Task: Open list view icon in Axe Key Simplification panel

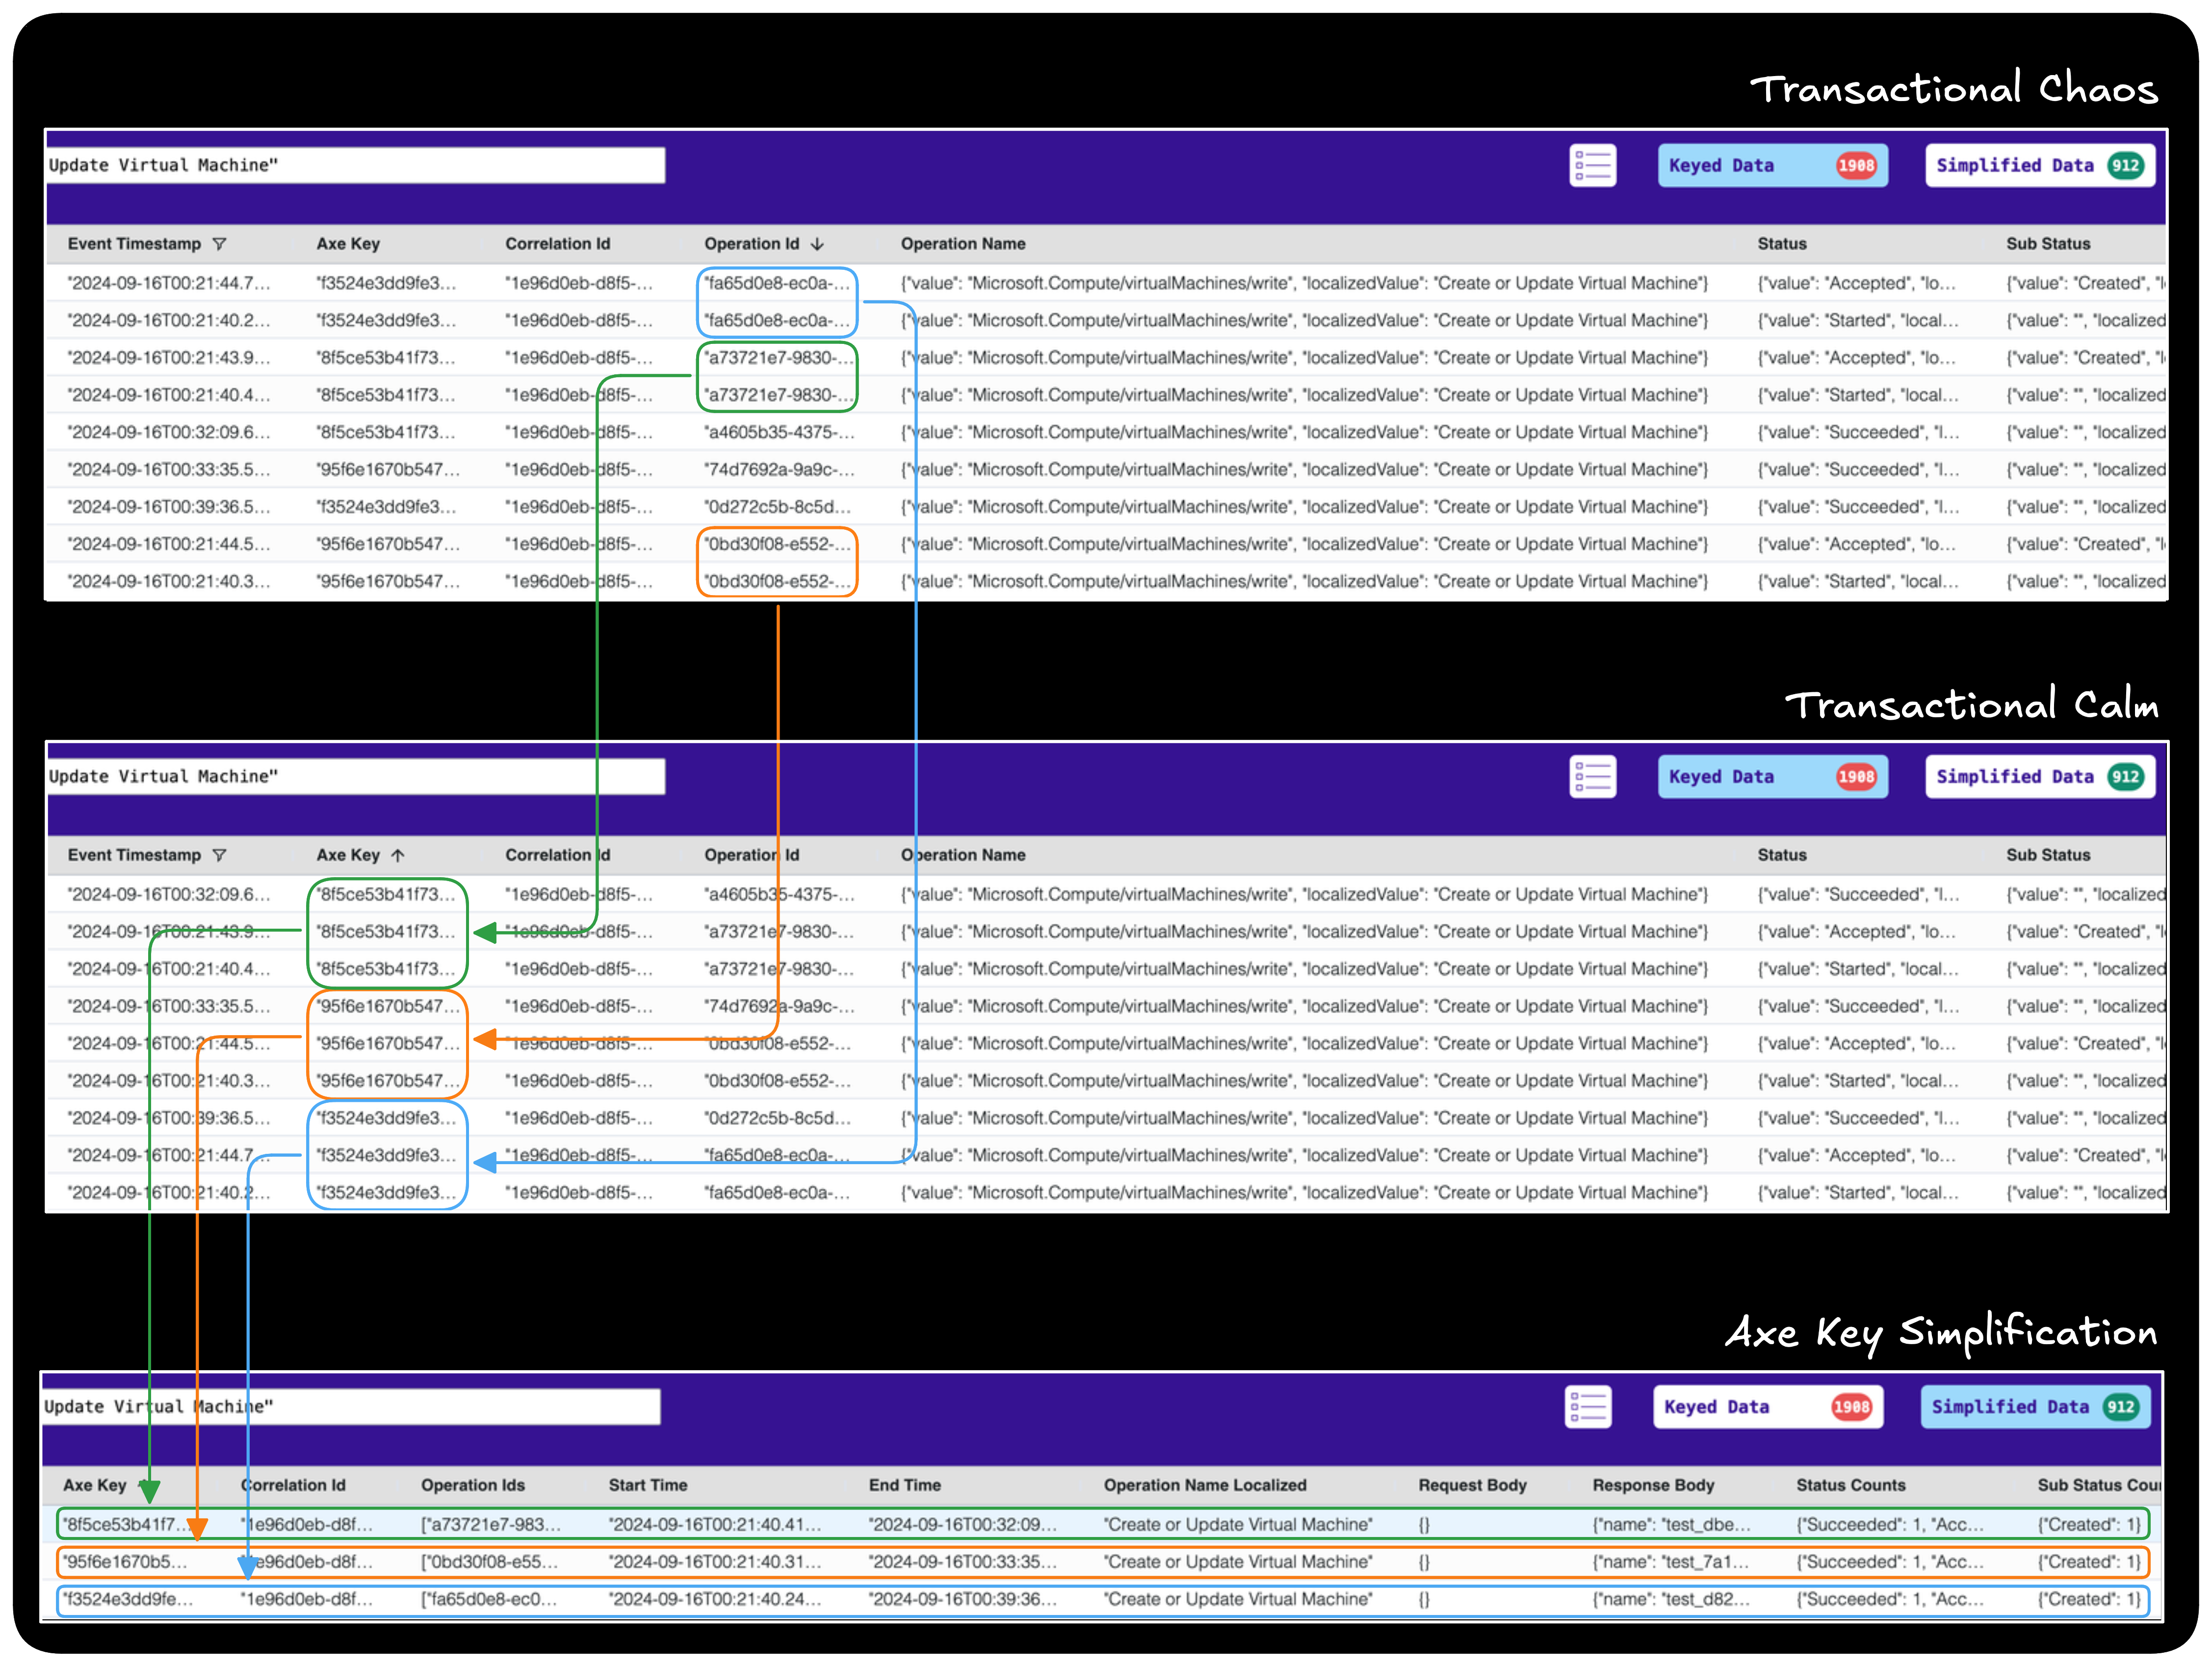Action: pyautogui.click(x=1588, y=1407)
